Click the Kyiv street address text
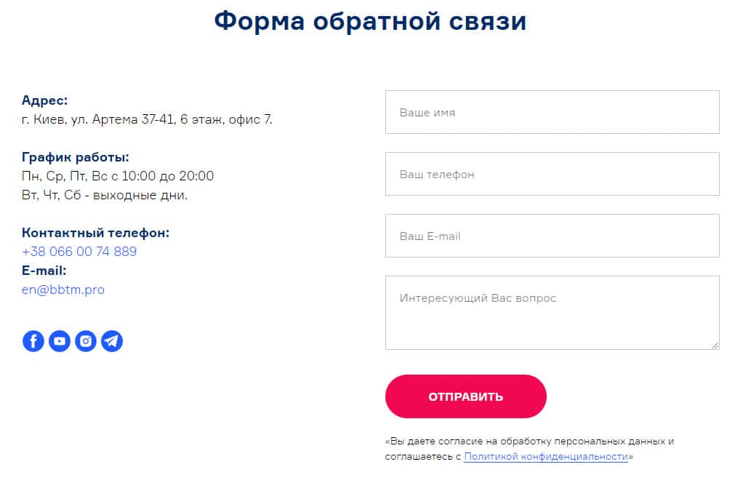Image resolution: width=743 pixels, height=483 pixels. tap(147, 119)
